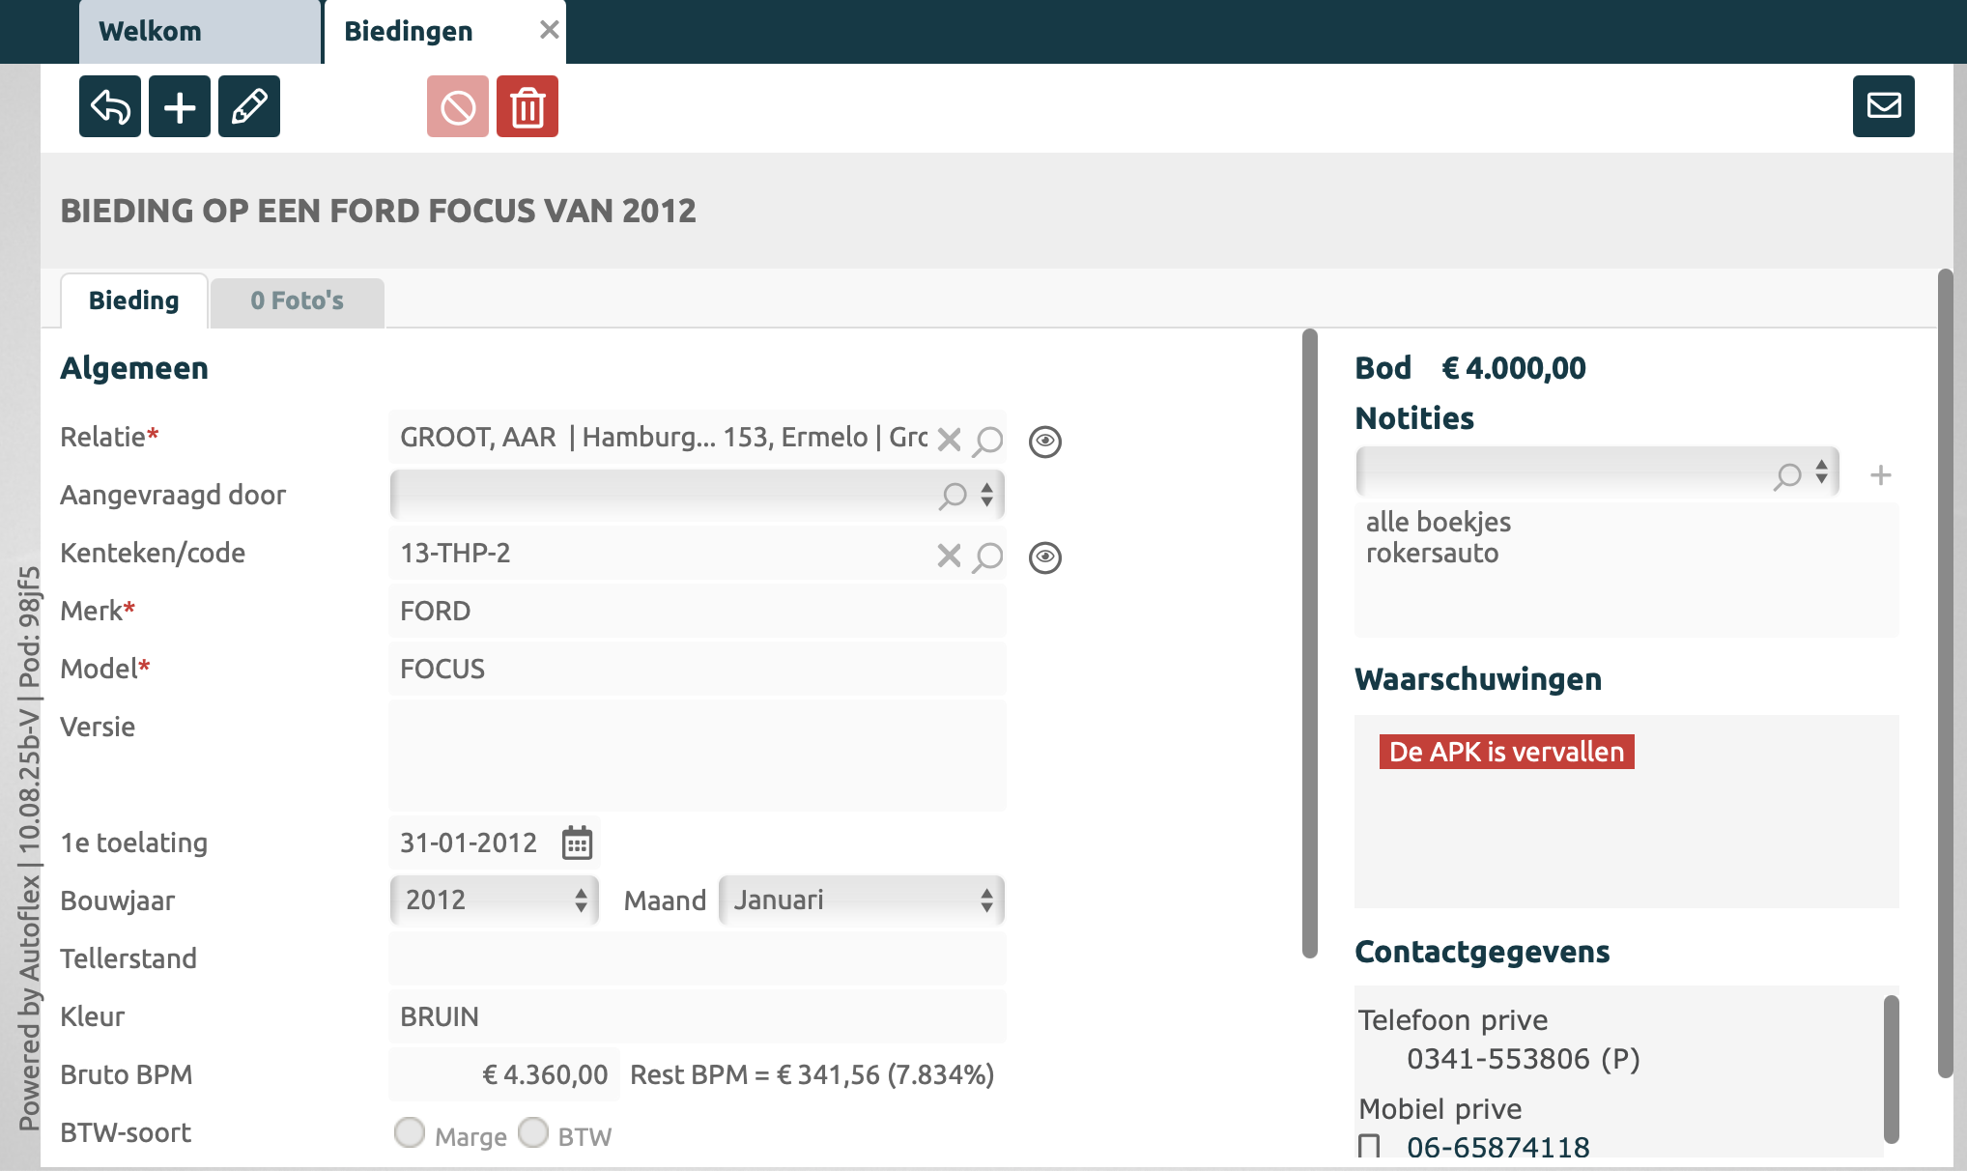Open calendar picker for 1e toelating

coord(577,843)
